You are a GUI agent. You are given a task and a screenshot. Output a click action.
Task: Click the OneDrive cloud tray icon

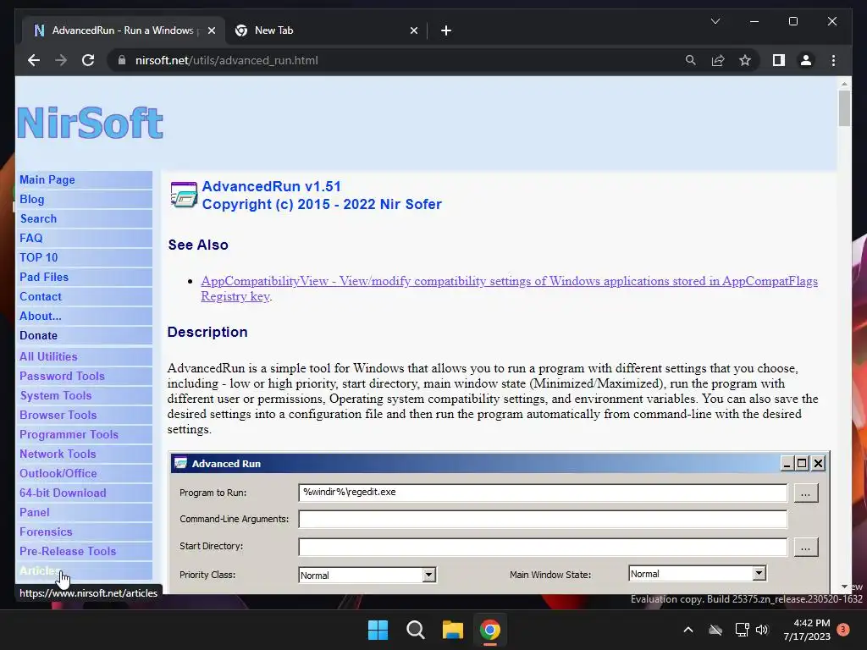pyautogui.click(x=715, y=630)
